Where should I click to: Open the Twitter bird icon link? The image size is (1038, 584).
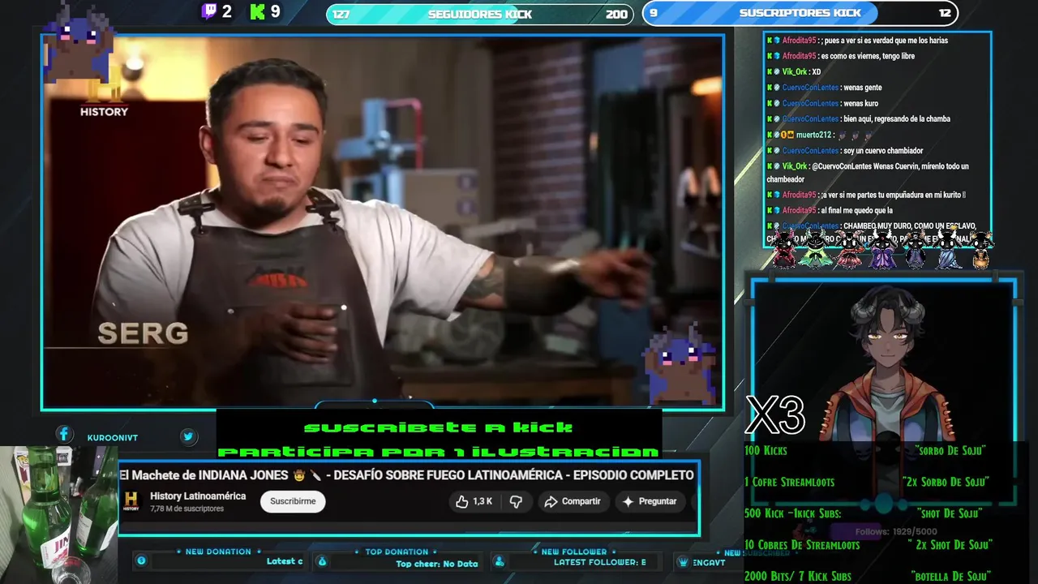pyautogui.click(x=188, y=436)
